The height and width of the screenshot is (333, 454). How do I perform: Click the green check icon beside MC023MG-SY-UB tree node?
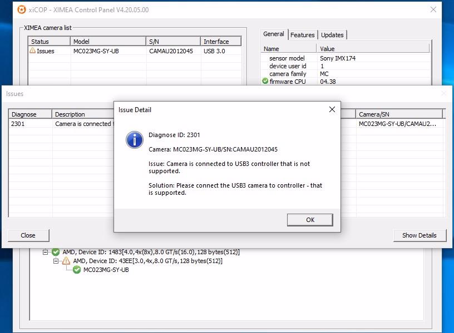[x=77, y=270]
